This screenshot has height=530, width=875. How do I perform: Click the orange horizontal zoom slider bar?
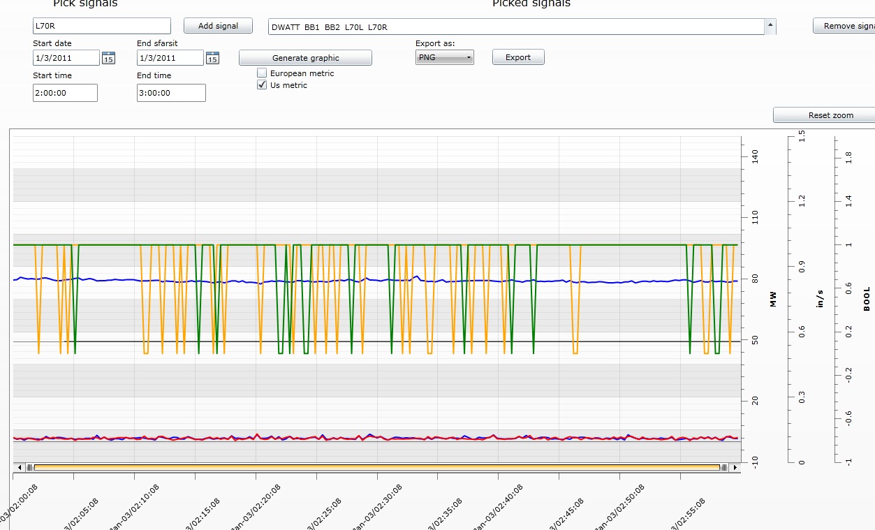pyautogui.click(x=377, y=467)
